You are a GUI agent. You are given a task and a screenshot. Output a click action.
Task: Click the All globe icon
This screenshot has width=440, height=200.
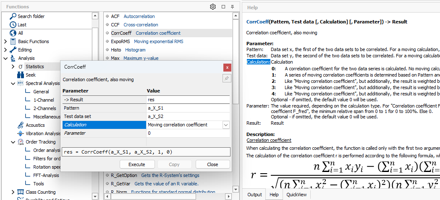click(13, 33)
